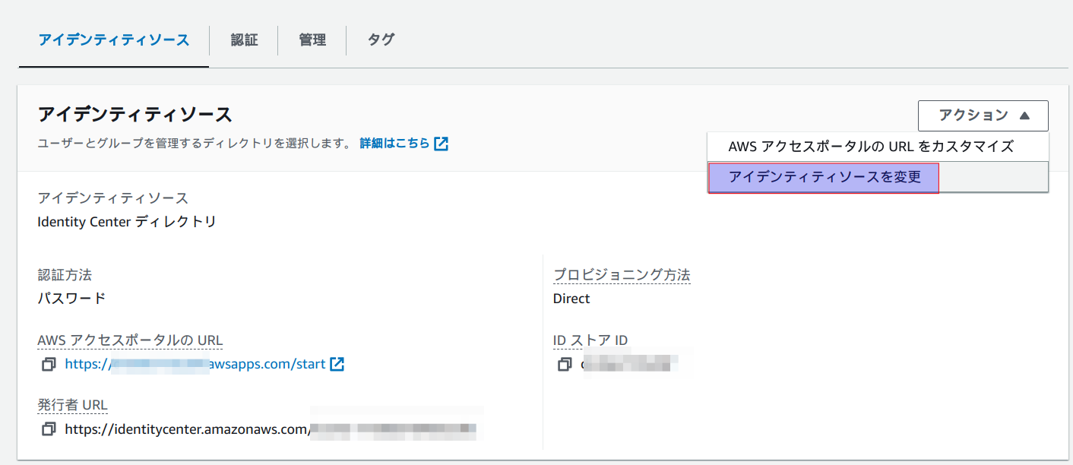Copy the 発行者 URL value
1073x465 pixels.
click(x=49, y=429)
